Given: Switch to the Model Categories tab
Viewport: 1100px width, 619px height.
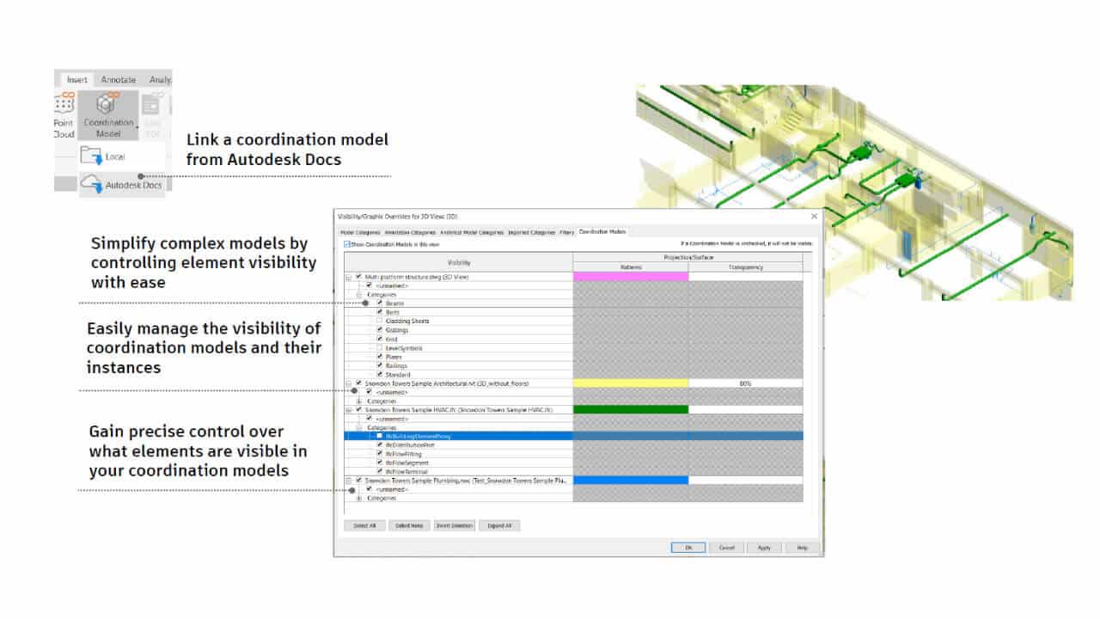Looking at the screenshot, I should coord(359,232).
